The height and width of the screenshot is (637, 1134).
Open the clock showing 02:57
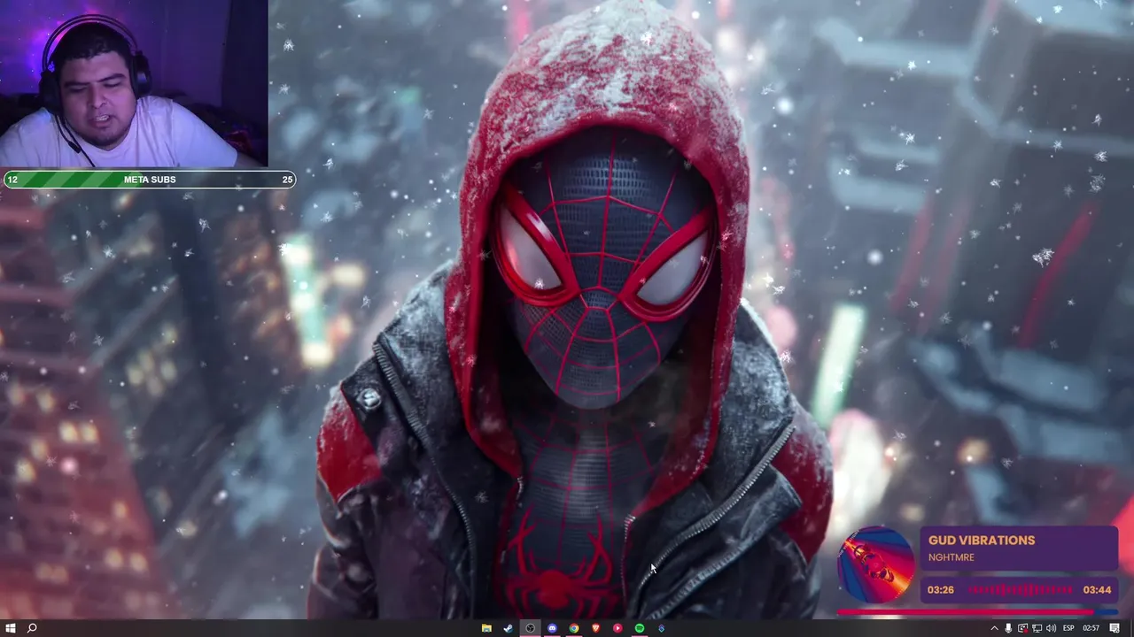(1091, 628)
